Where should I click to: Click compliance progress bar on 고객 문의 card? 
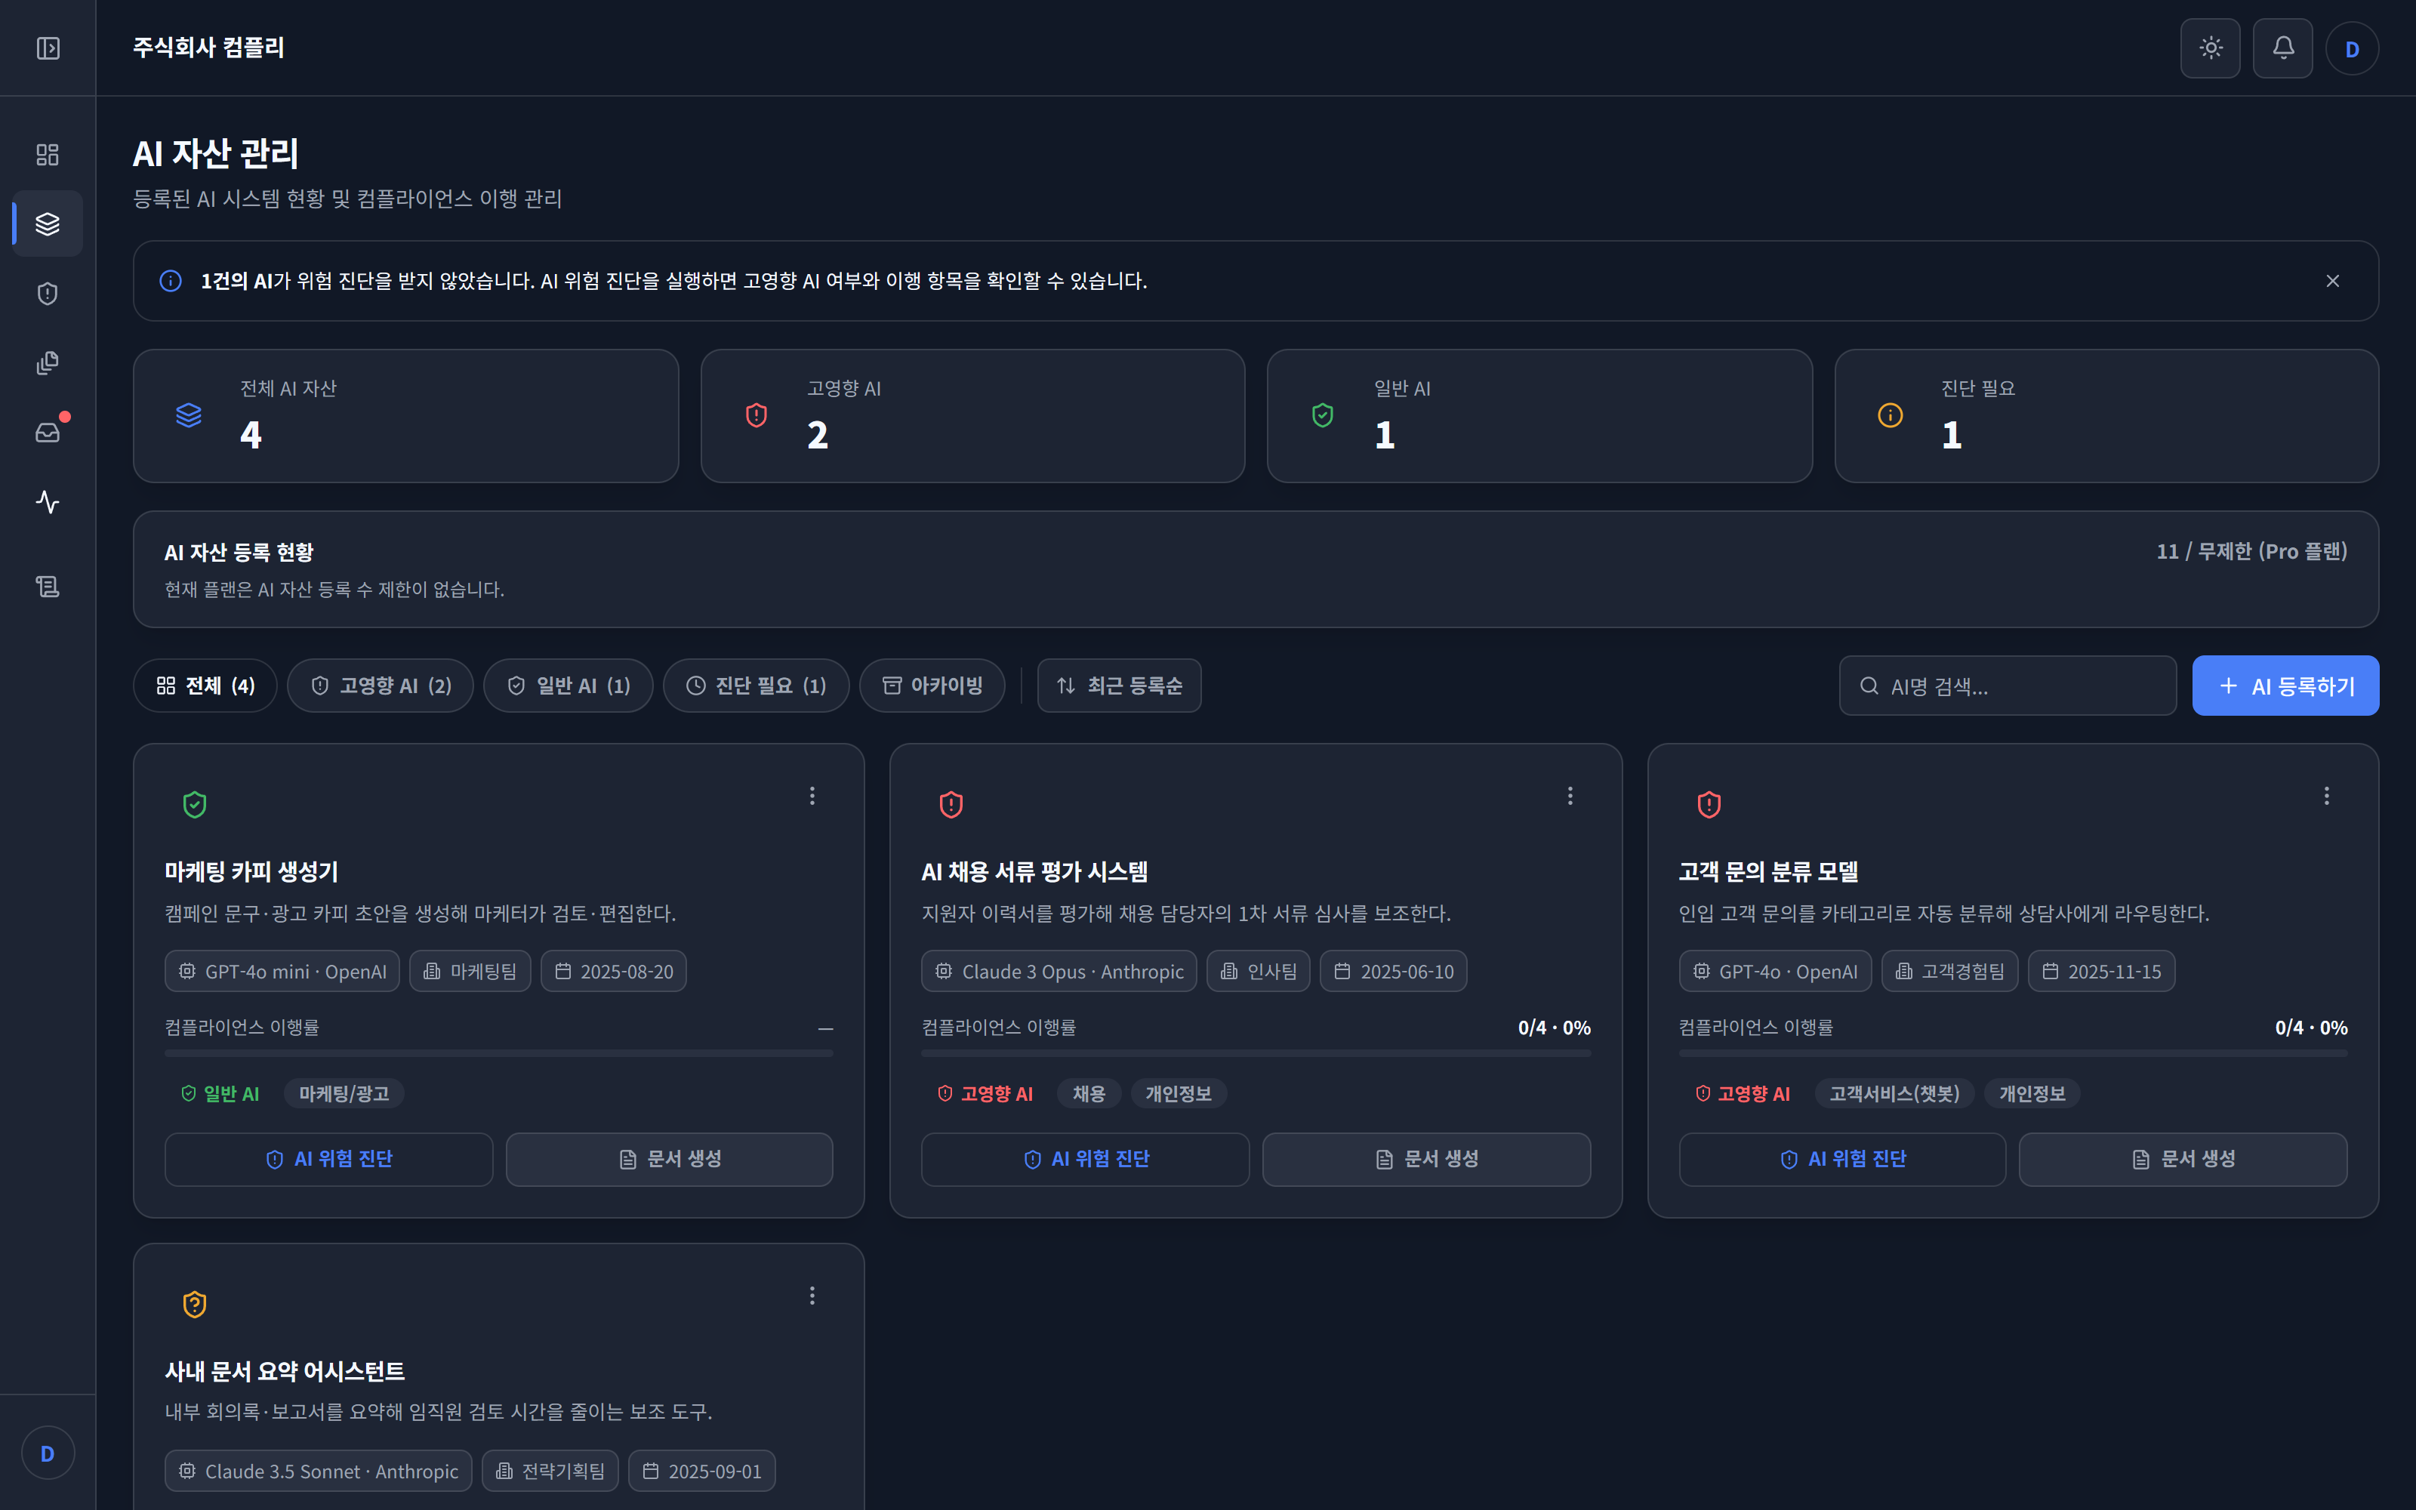pos(2013,1052)
